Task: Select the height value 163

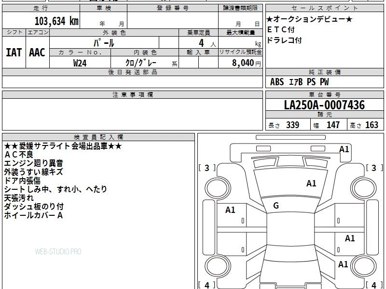Action: pos(372,125)
